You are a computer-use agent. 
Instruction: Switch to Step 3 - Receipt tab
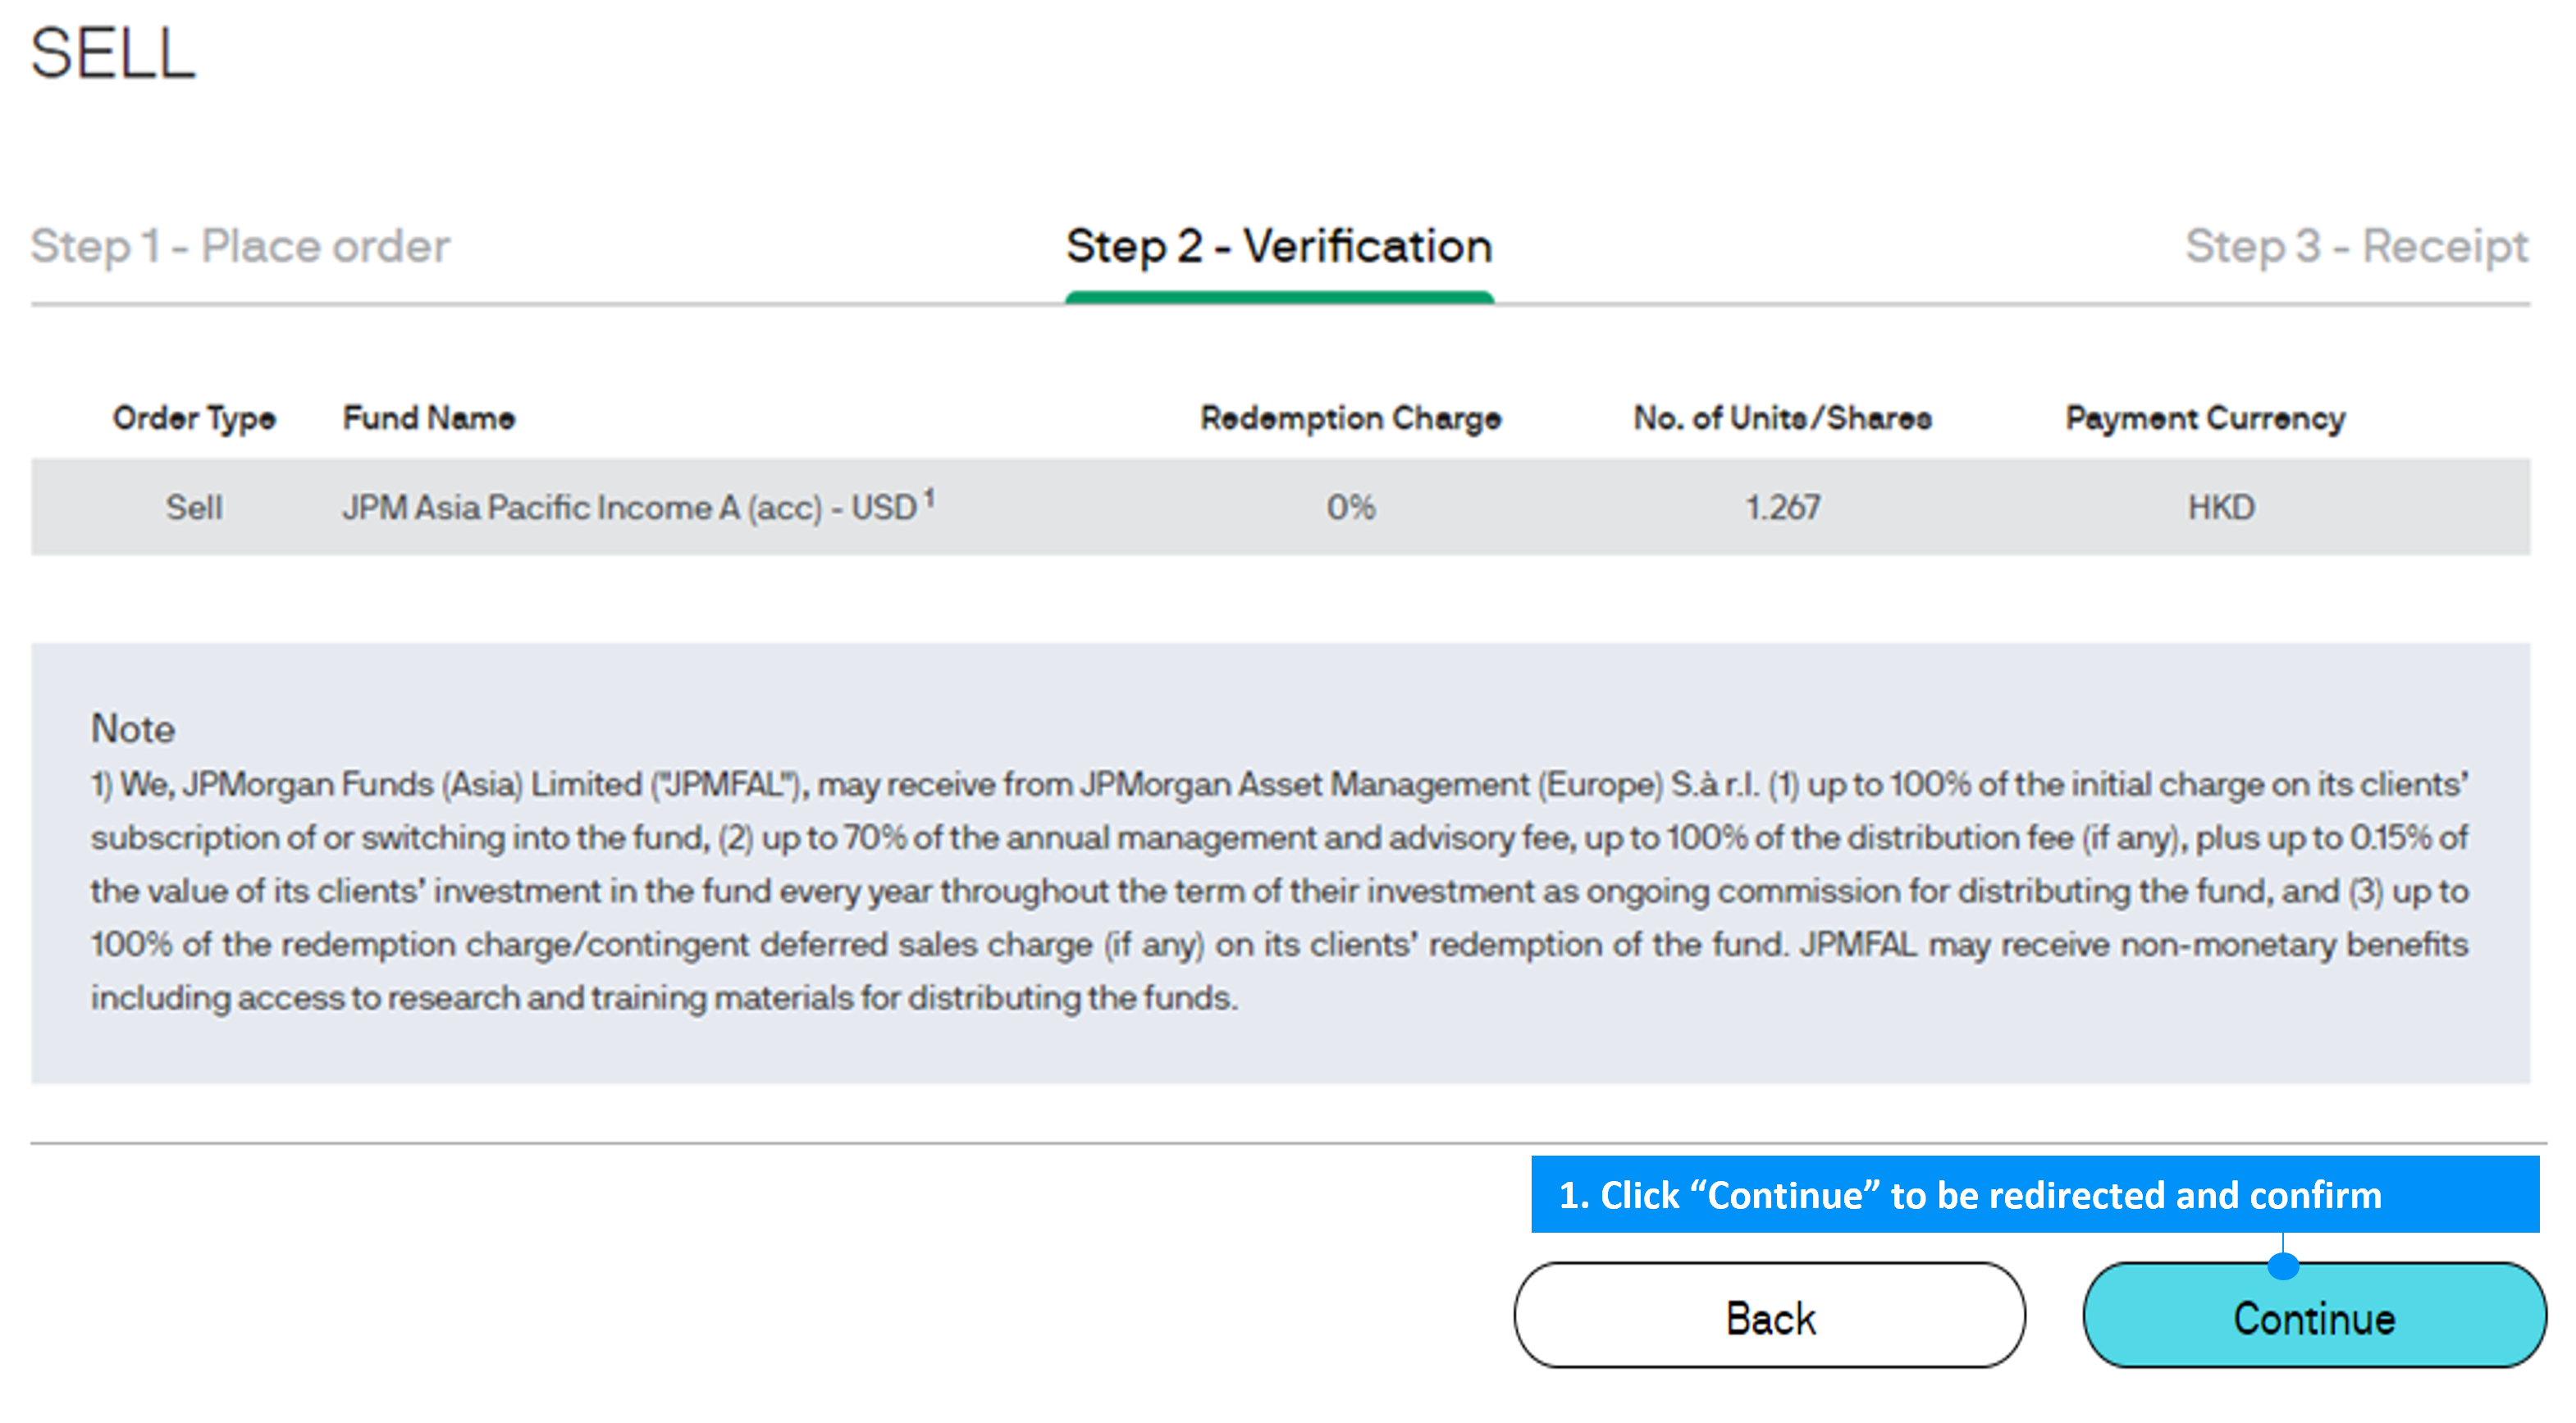[2356, 246]
